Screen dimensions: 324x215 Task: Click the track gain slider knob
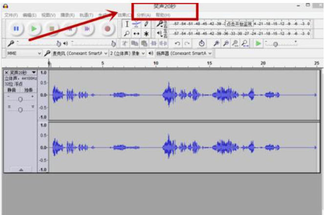20,99
